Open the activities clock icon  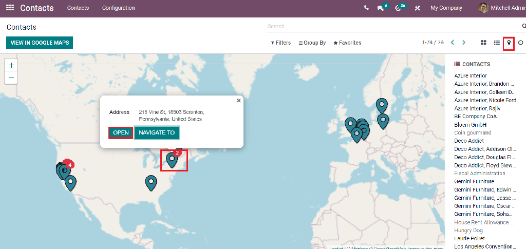(x=398, y=8)
